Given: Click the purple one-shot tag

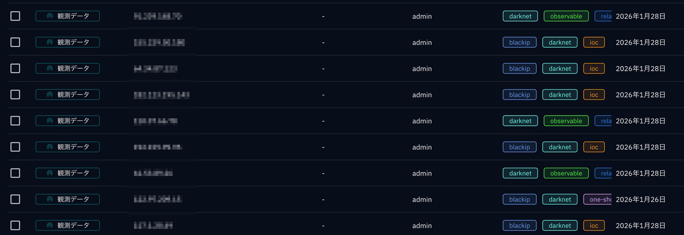Looking at the screenshot, I should click(598, 199).
